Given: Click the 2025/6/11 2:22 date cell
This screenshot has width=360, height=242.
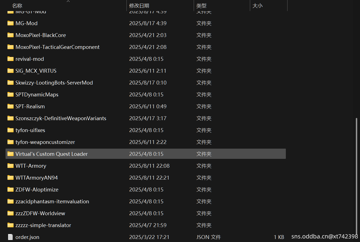Looking at the screenshot, I should (x=148, y=142).
